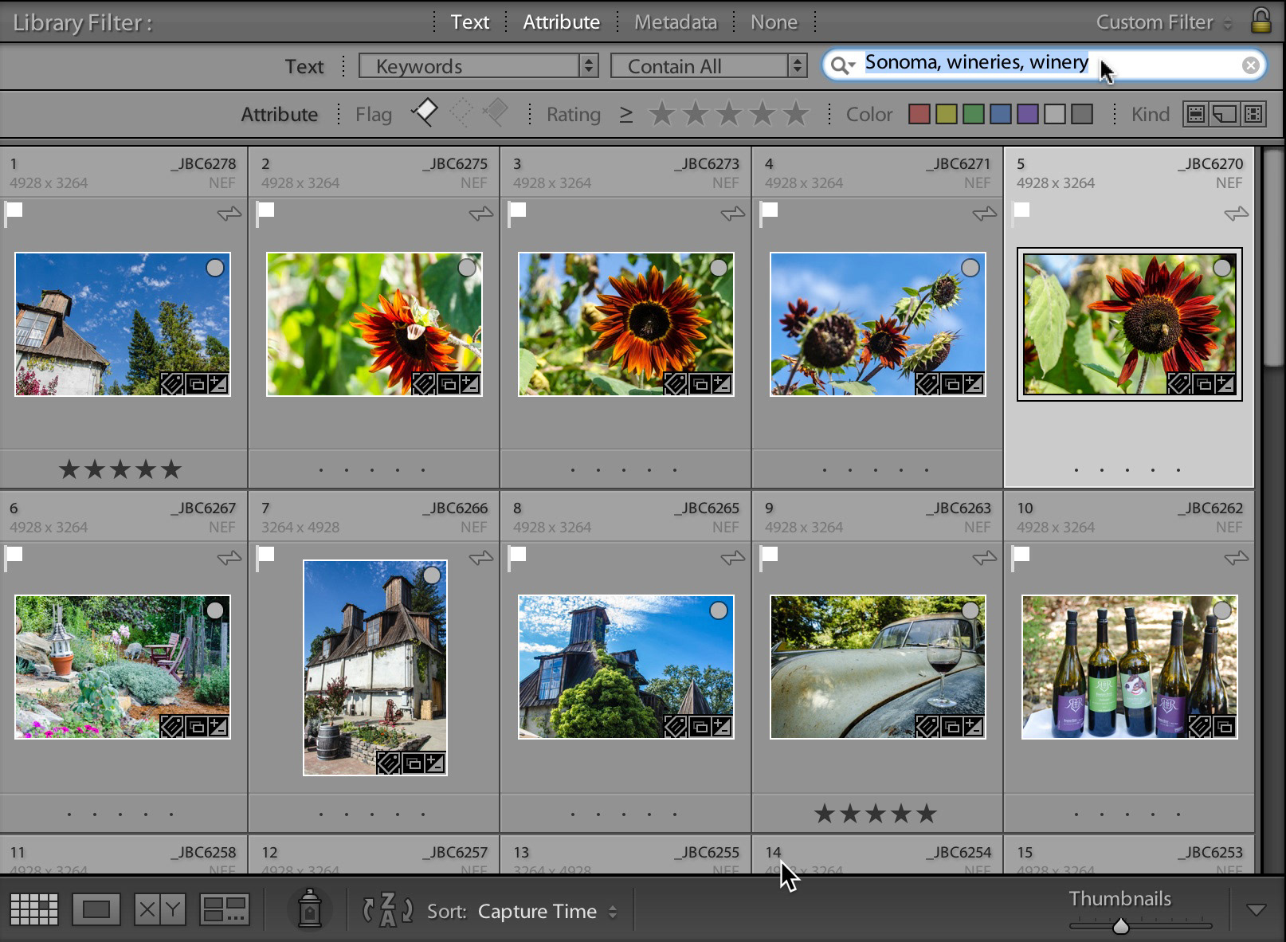1286x942 pixels.
Task: Select the None filter tab
Action: (774, 22)
